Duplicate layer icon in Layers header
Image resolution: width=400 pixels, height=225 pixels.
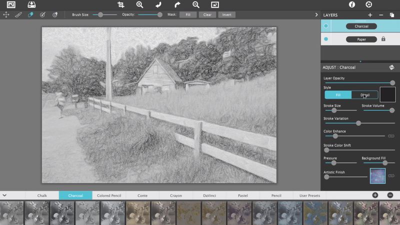tap(392, 15)
